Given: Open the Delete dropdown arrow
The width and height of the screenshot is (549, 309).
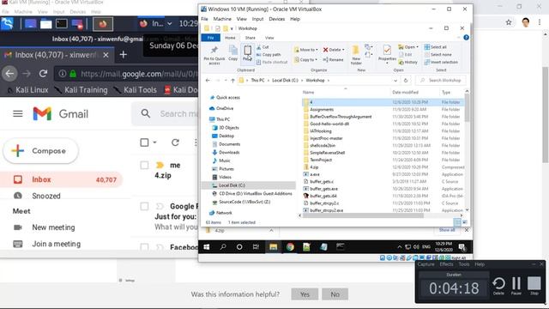Looking at the screenshot, I should (343, 50).
